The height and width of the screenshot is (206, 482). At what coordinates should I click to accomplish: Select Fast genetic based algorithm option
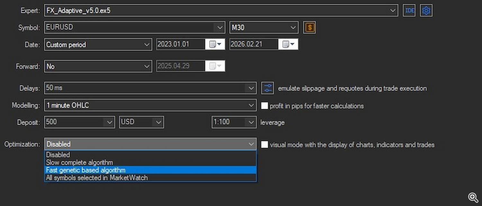150,170
